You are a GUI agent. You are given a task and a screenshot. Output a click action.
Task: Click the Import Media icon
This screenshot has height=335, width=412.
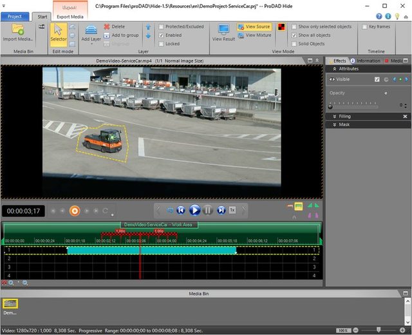click(17, 30)
